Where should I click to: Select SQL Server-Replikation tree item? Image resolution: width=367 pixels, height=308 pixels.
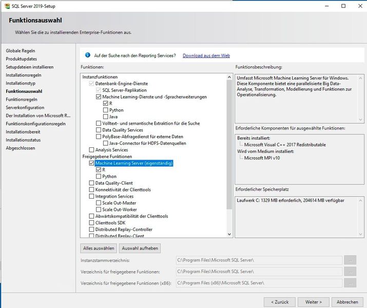point(125,90)
